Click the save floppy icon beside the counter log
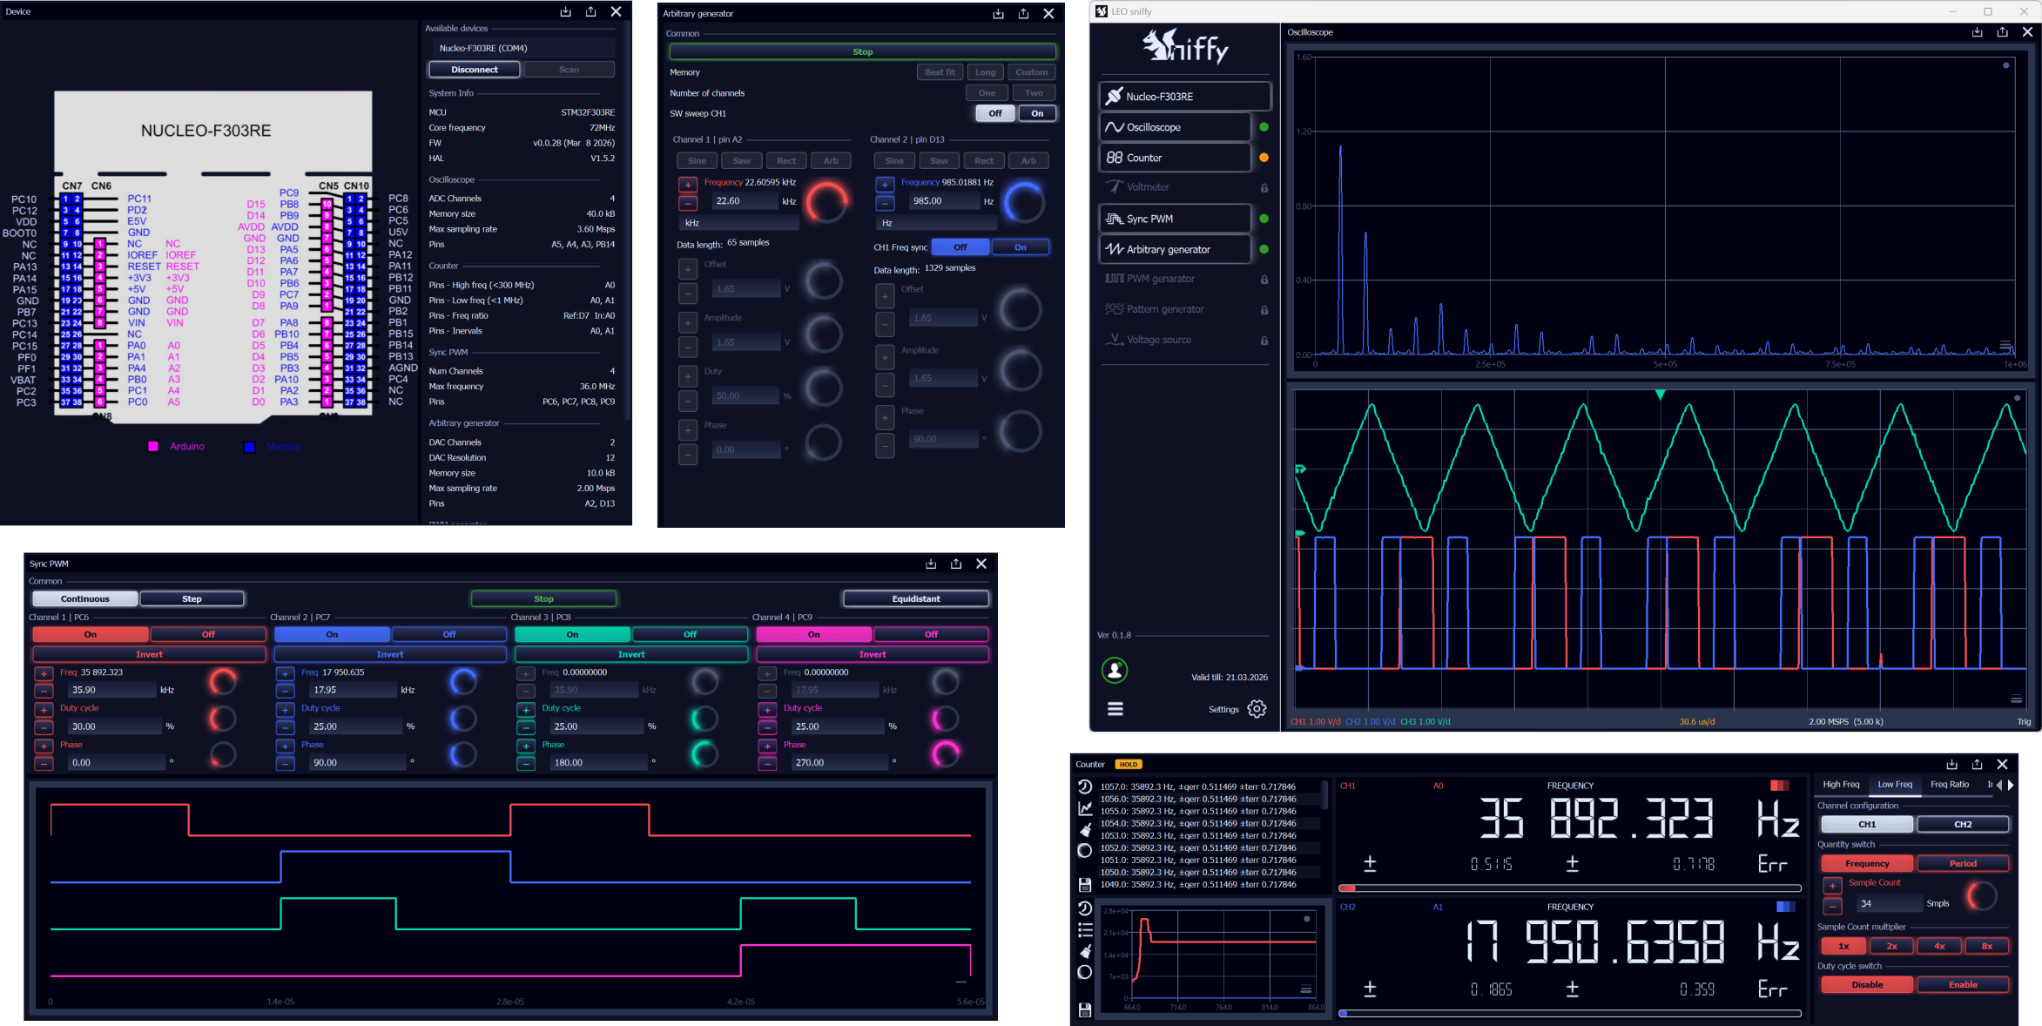2042x1026 pixels. pyautogui.click(x=1085, y=885)
